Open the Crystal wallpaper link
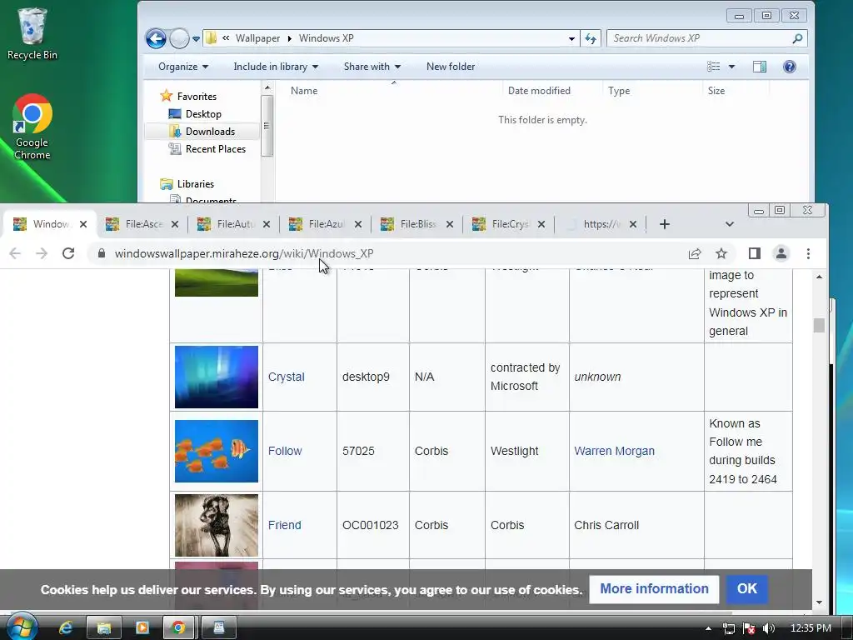The height and width of the screenshot is (640, 853). click(x=287, y=377)
